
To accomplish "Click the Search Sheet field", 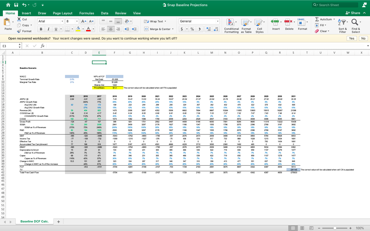I will click(x=335, y=5).
